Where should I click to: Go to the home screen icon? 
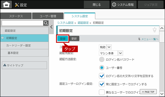point(6,5)
